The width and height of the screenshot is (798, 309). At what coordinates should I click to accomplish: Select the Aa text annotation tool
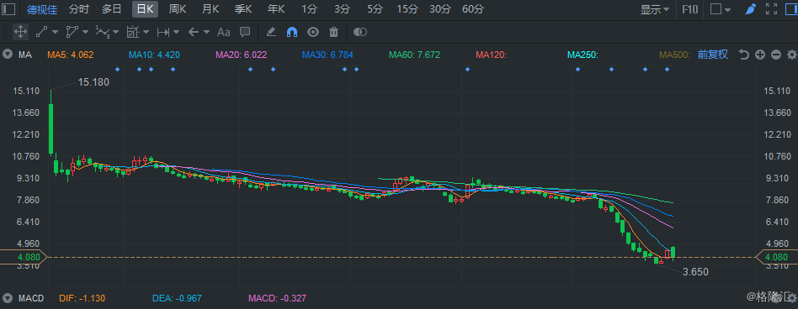(x=224, y=32)
